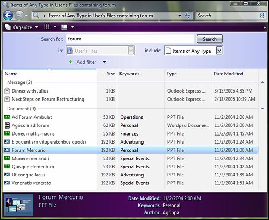Click the green plus Add filter icon

(70, 62)
